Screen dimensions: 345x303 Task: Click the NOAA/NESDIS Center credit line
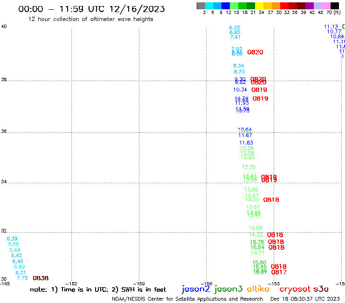[x=187, y=299]
